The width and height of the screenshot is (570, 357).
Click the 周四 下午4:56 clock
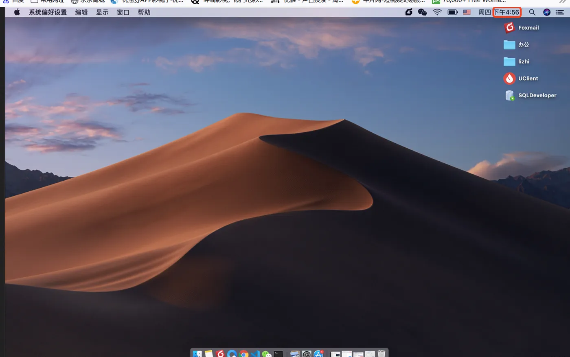(499, 12)
